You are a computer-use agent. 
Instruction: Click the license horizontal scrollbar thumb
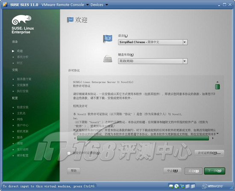[143, 138]
